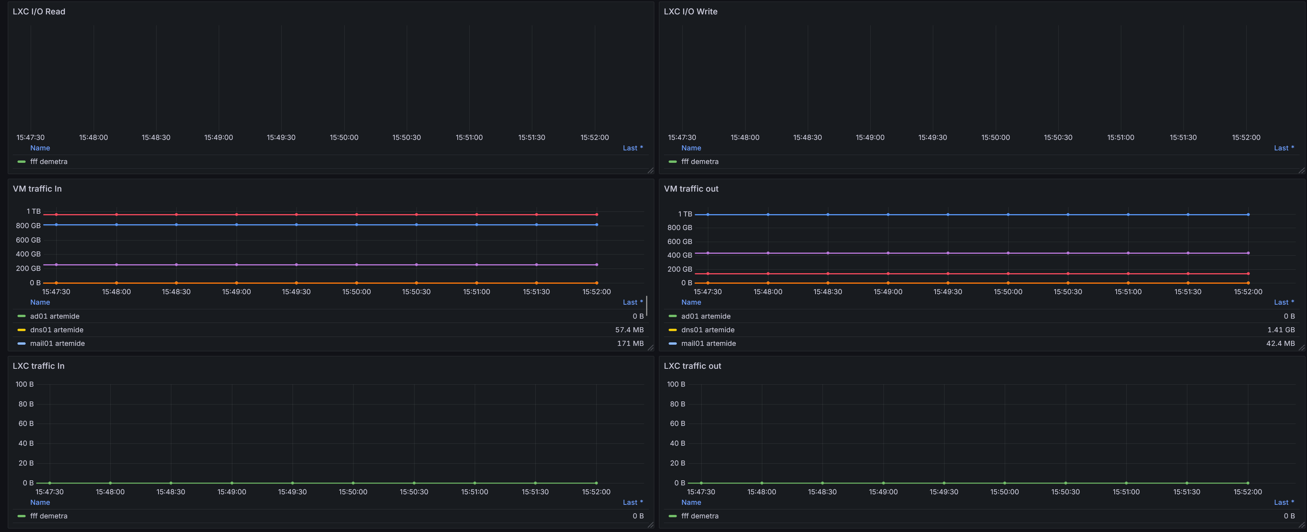Open the LXC I/O Write panel title menu

pos(690,12)
